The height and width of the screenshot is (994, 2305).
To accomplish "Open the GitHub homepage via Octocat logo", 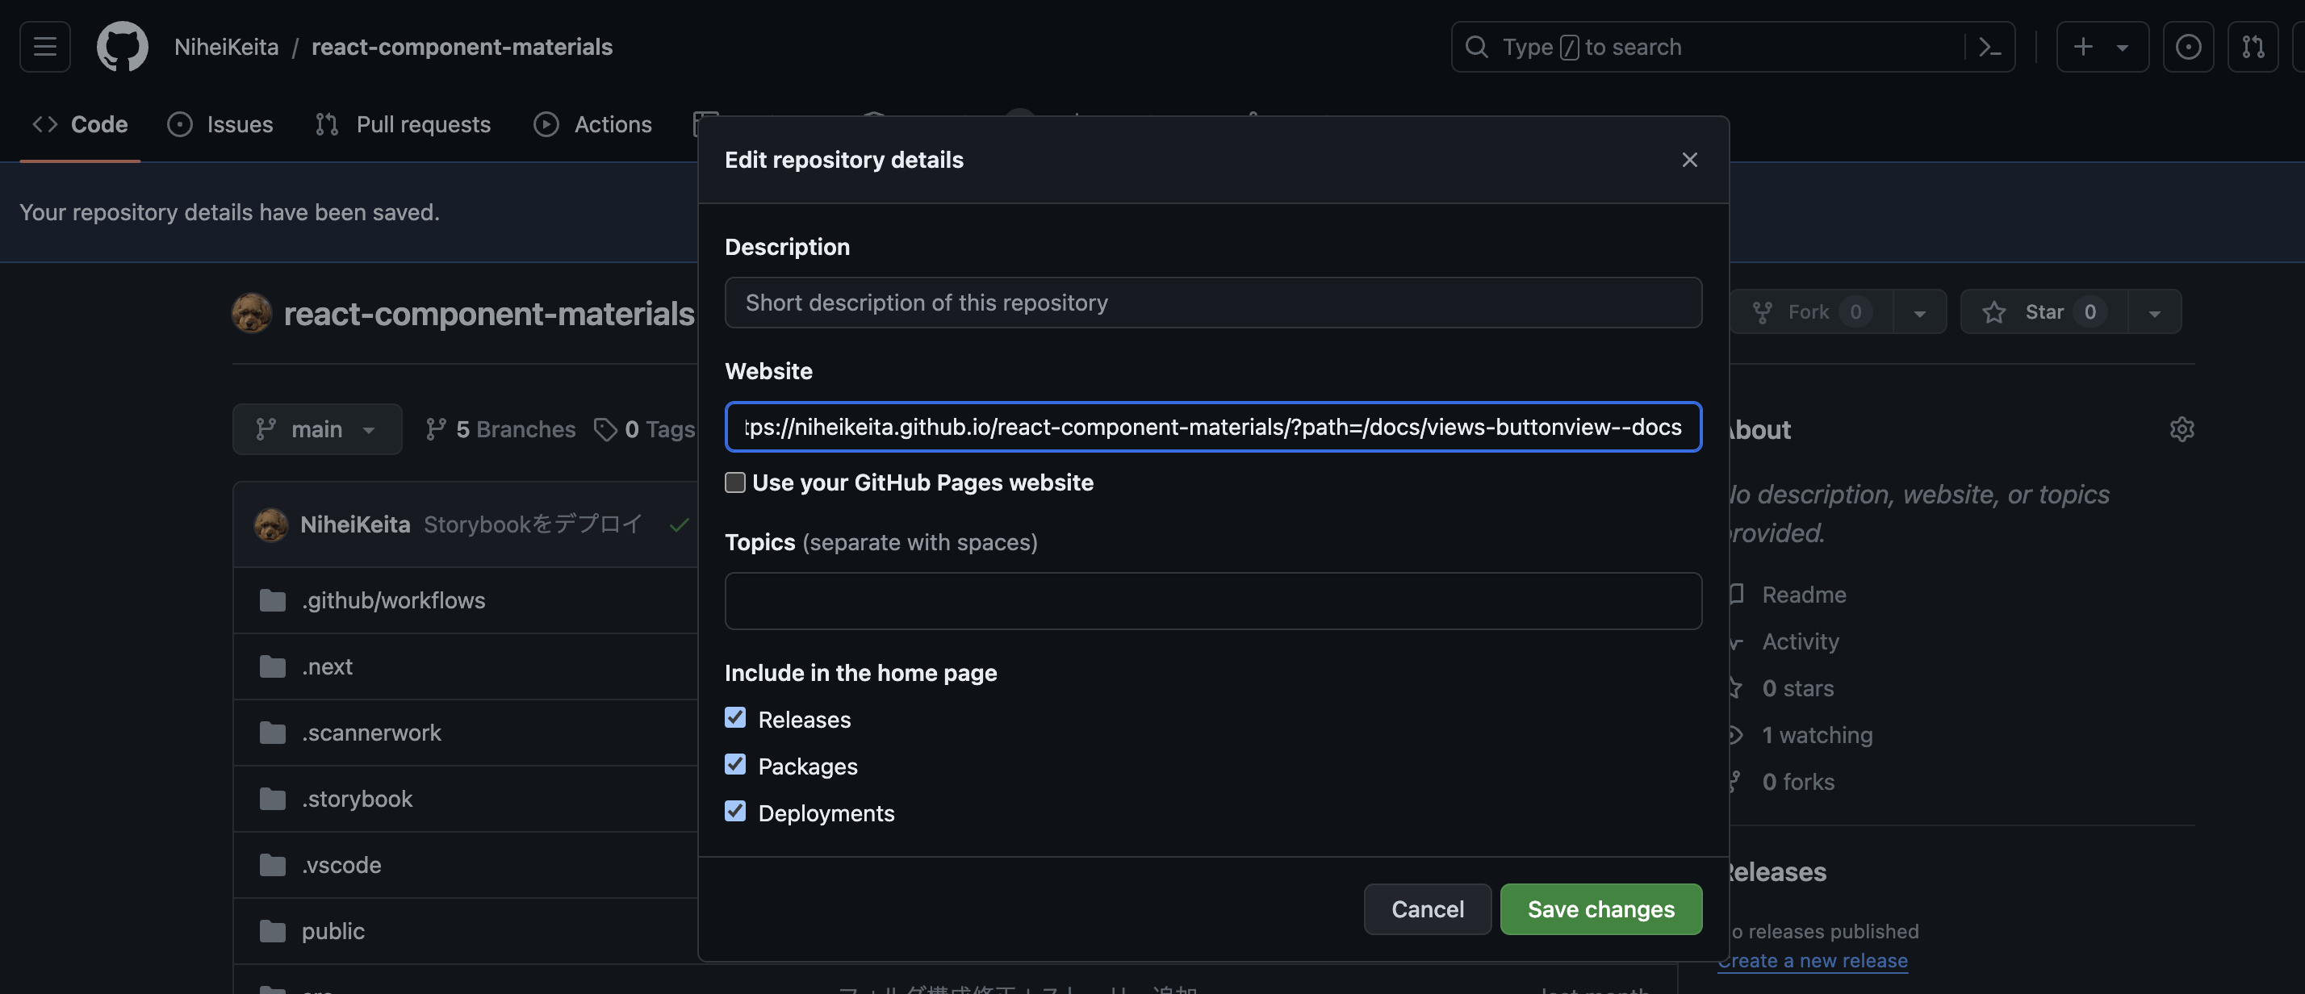I will (122, 47).
